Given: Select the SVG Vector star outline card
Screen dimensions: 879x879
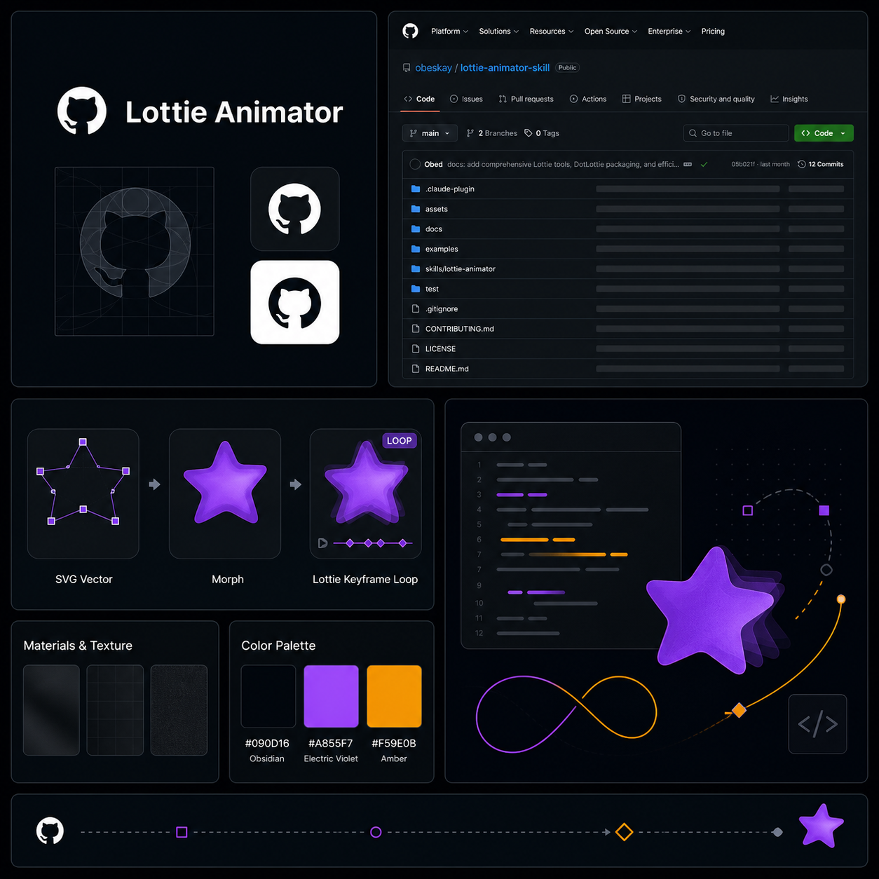Looking at the screenshot, I should [83, 493].
